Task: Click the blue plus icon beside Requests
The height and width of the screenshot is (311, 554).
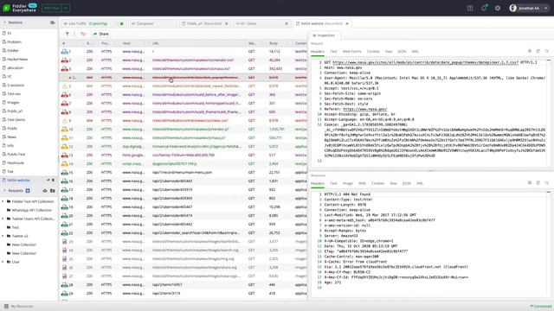Action: click(x=28, y=191)
